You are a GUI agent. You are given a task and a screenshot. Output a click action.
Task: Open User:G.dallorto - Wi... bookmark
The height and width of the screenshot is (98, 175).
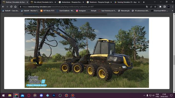tap(65, 11)
